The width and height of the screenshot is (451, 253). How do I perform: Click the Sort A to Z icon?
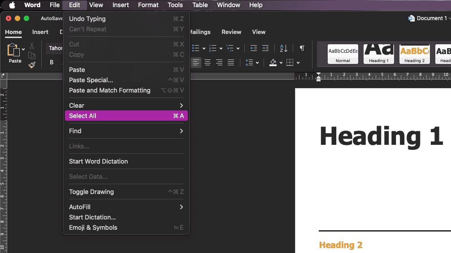(284, 48)
